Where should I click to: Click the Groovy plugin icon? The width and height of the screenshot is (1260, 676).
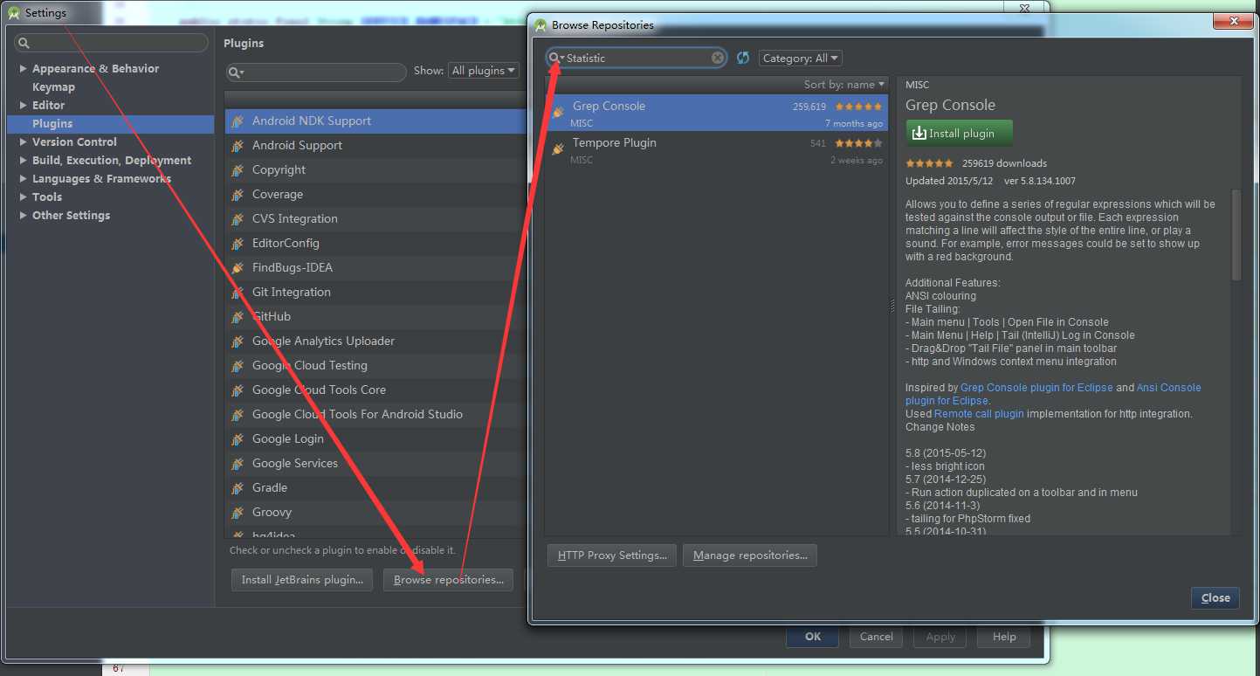(x=237, y=513)
